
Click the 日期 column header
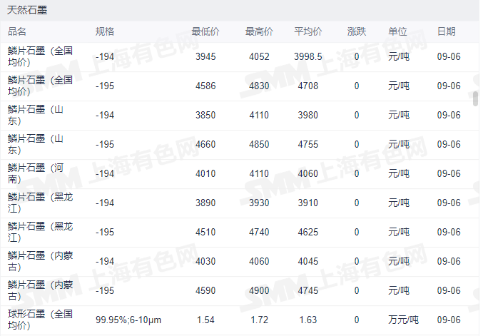point(447,31)
